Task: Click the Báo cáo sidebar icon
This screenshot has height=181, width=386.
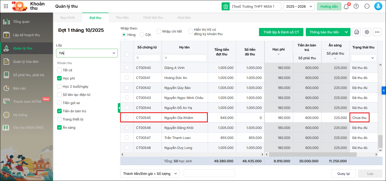Action: click(x=6, y=88)
